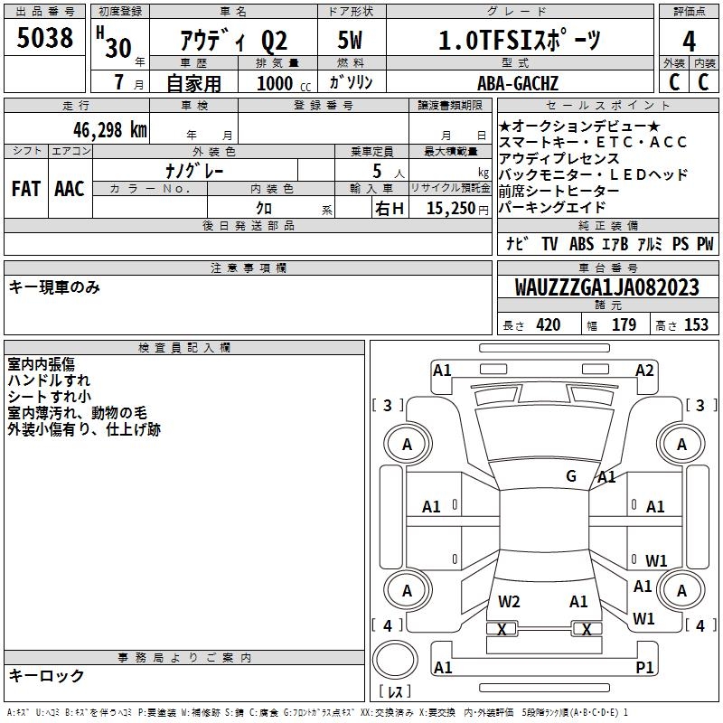Click spare tire circle above レス

tap(395, 660)
